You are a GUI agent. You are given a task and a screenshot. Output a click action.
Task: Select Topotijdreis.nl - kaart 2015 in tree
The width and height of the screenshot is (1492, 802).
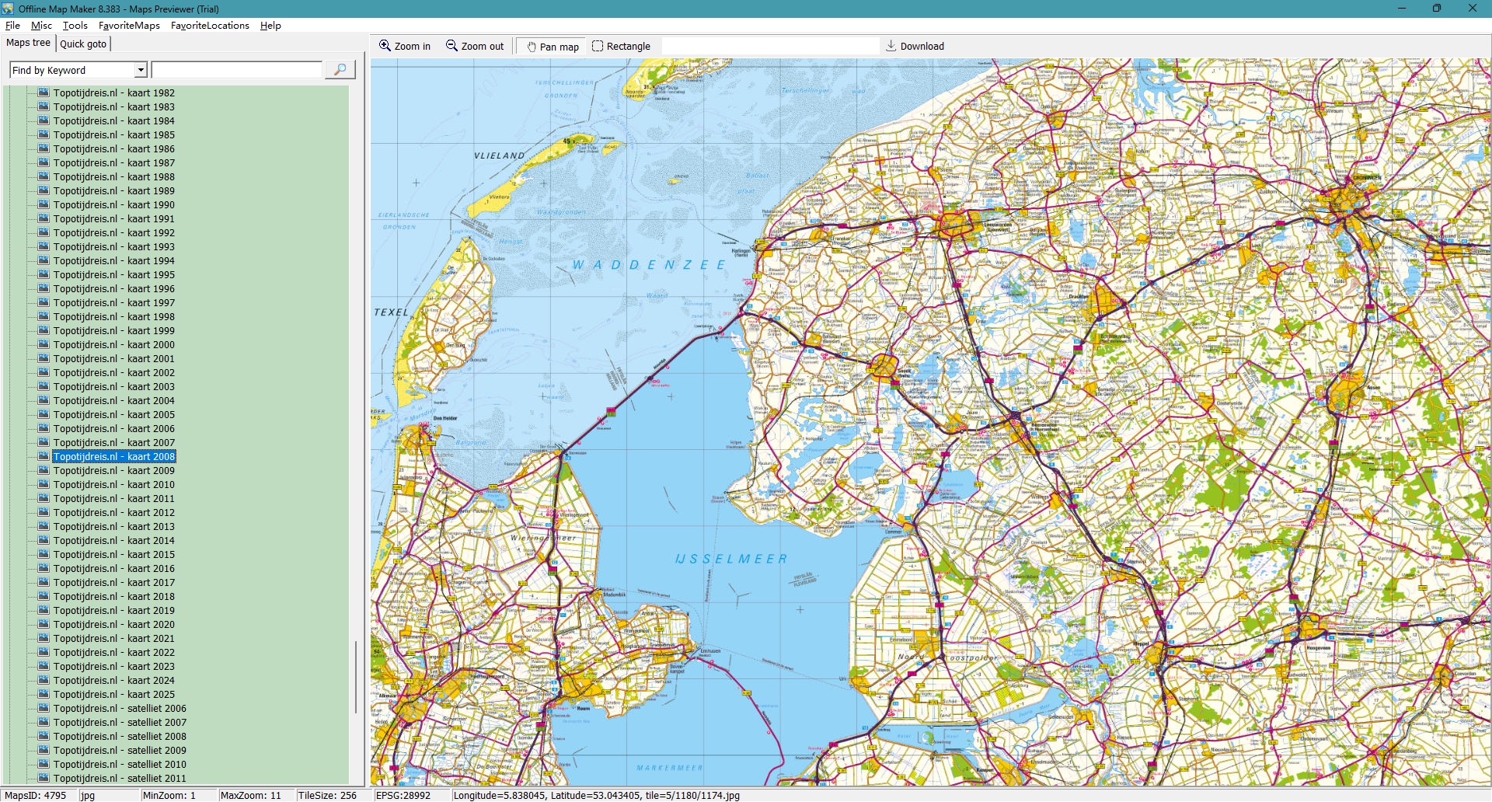tap(113, 554)
